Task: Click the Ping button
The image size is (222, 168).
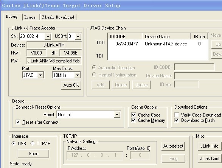Action: click(173, 159)
